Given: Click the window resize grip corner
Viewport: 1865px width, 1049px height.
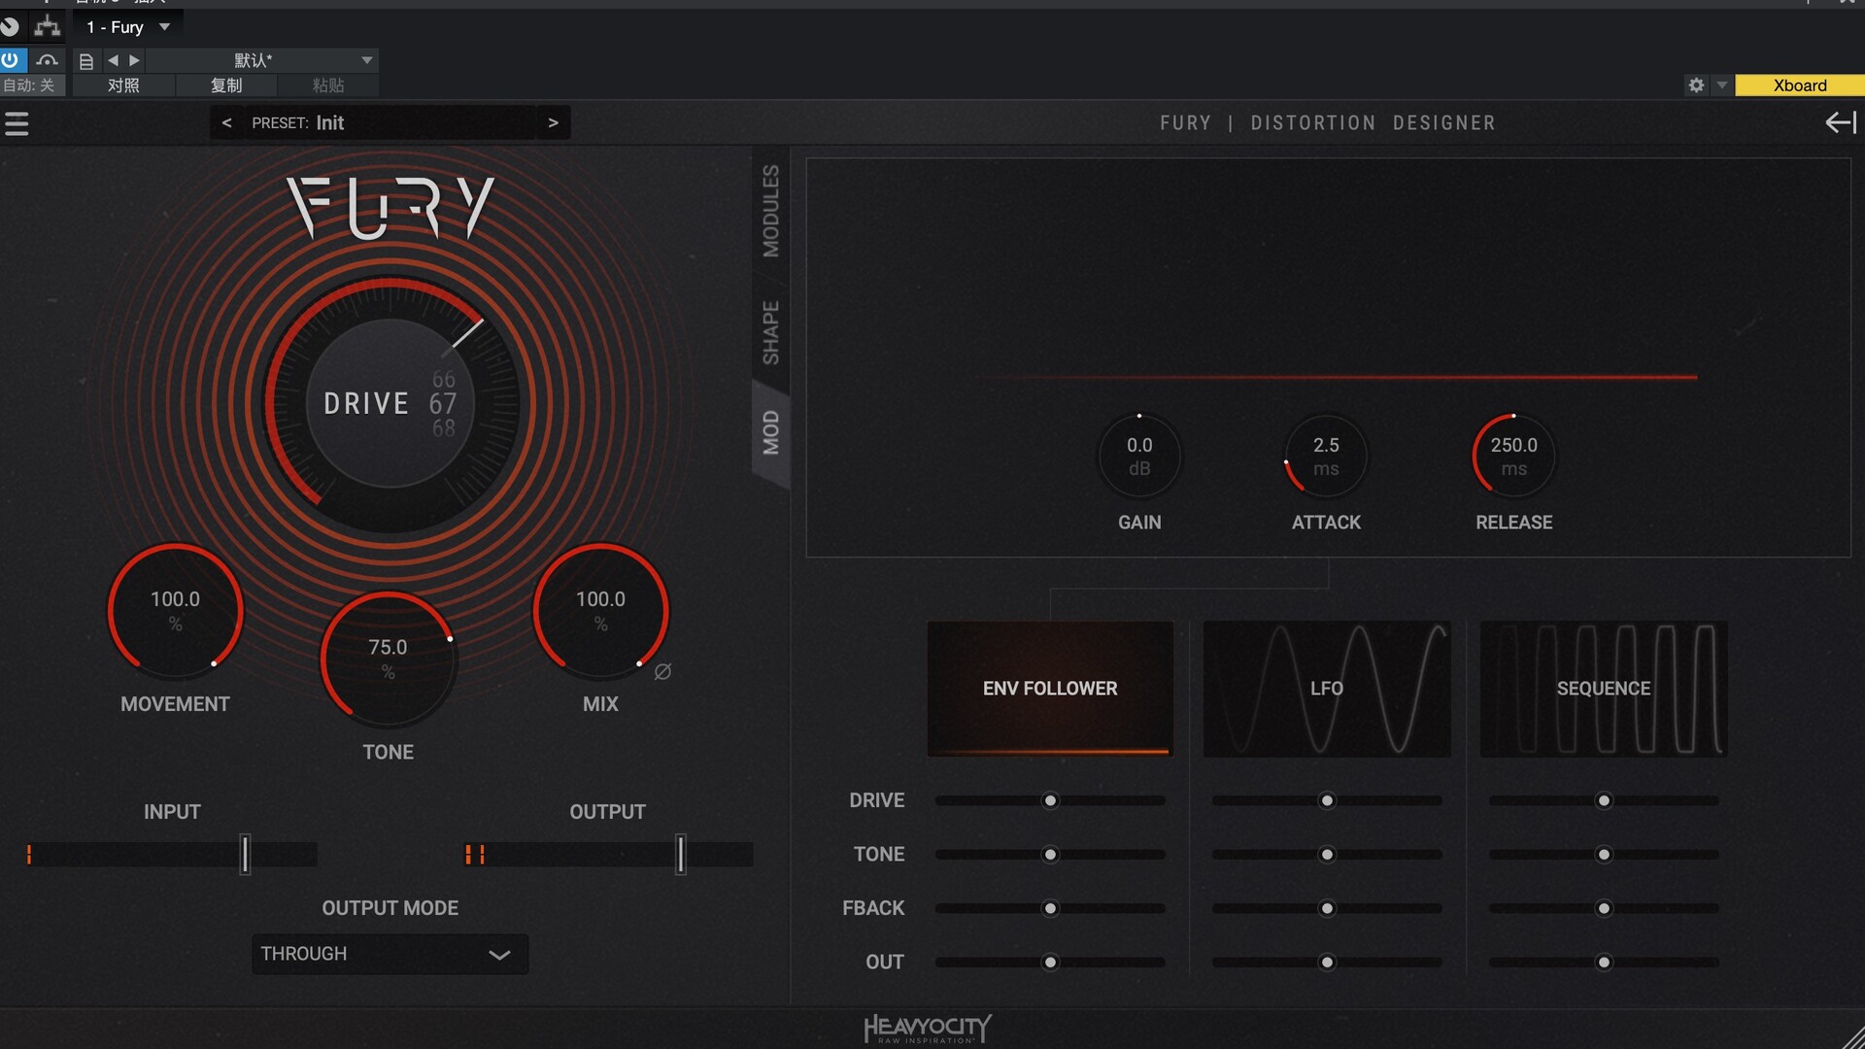Looking at the screenshot, I should [1853, 1037].
